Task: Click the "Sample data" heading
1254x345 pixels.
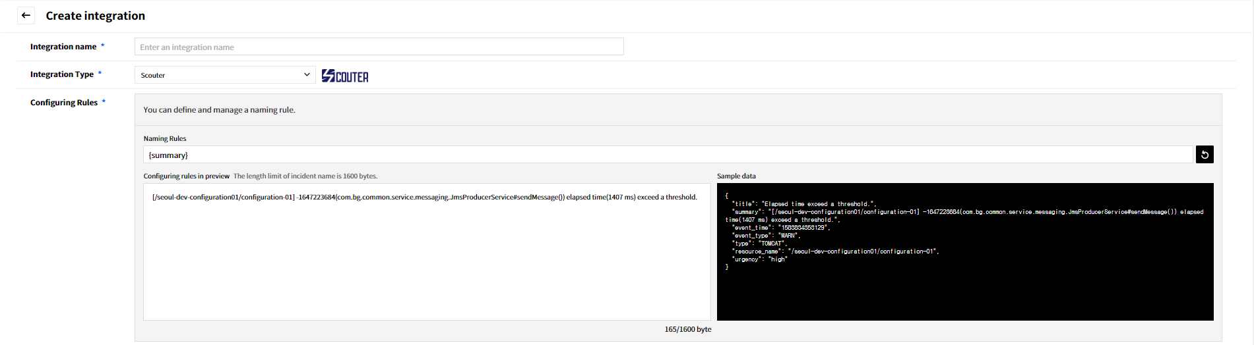Action: click(x=736, y=176)
